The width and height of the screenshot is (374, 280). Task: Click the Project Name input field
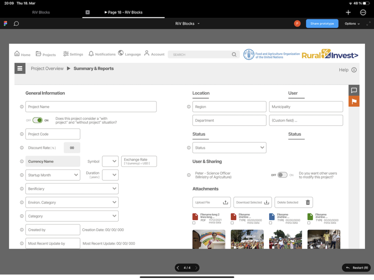(91, 107)
